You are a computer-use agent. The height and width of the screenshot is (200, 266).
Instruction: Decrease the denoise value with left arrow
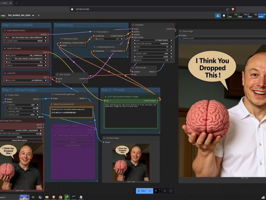pyautogui.click(x=135, y=60)
